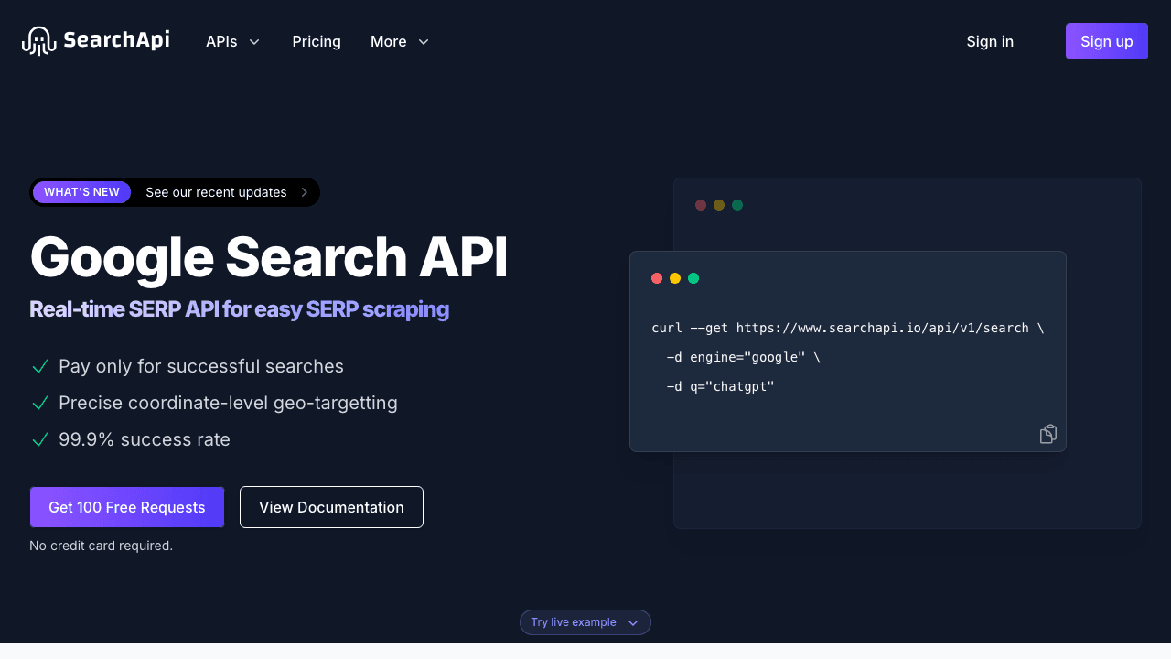Click the red dot in code window
The width and height of the screenshot is (1171, 659).
click(x=657, y=277)
